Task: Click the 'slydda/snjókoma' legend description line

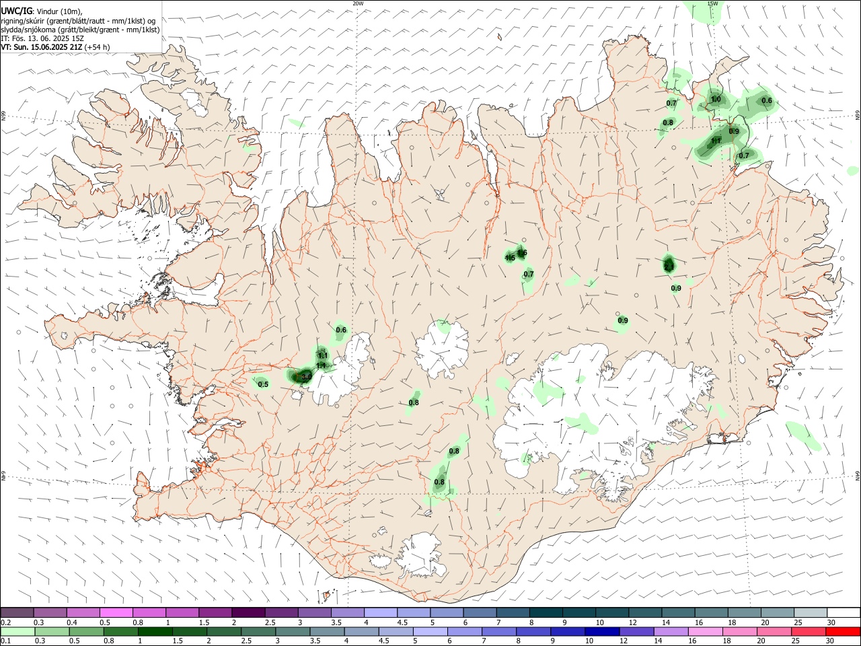Action: coord(80,30)
